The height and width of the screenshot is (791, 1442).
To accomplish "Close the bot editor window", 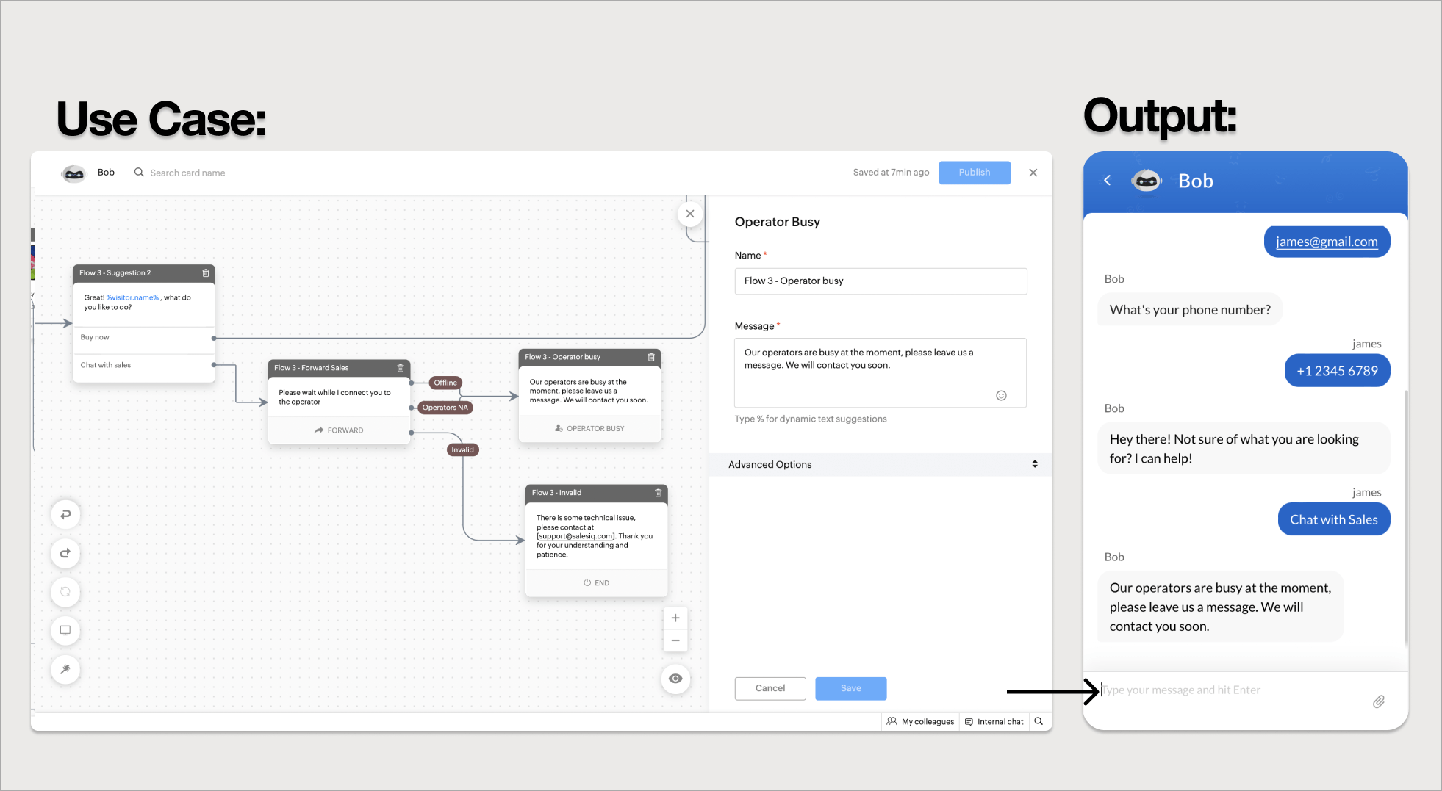I will click(1033, 173).
